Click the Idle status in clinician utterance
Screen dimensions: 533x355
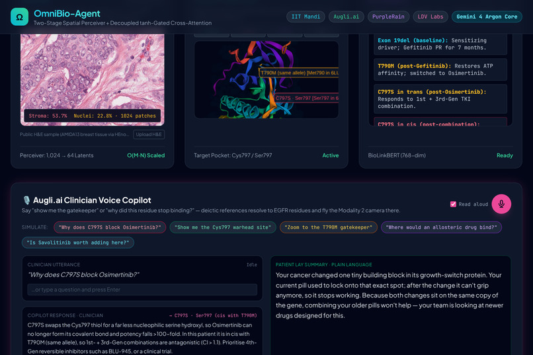coord(252,264)
